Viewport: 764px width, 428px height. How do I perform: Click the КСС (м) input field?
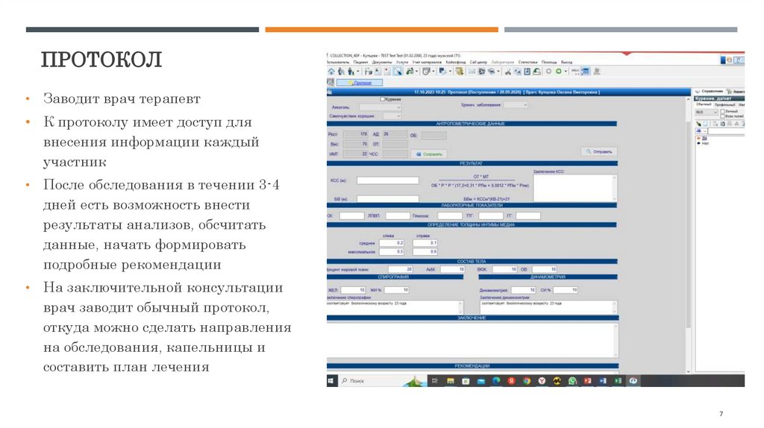[x=387, y=180]
